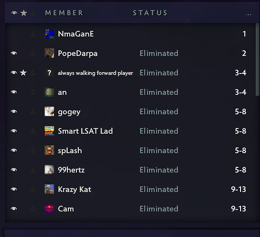Viewport: 260px width, 237px height.
Task: Toggle the eye icon beside PopeDarpa
Action: pos(14,53)
